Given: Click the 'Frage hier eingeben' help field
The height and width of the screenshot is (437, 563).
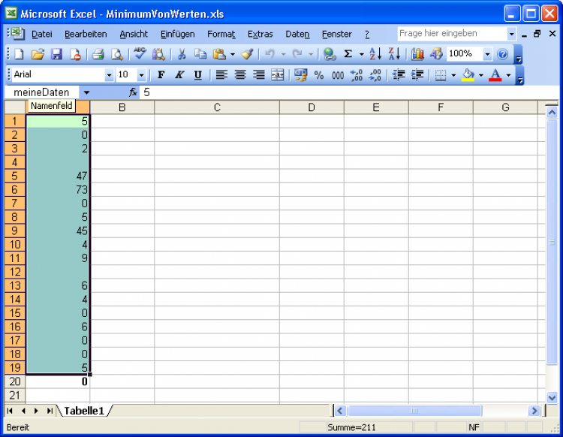Looking at the screenshot, I should click(452, 34).
